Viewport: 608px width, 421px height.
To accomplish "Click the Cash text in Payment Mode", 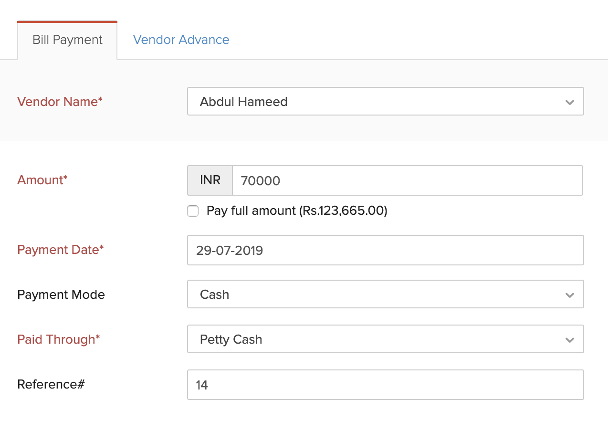I will [x=214, y=295].
